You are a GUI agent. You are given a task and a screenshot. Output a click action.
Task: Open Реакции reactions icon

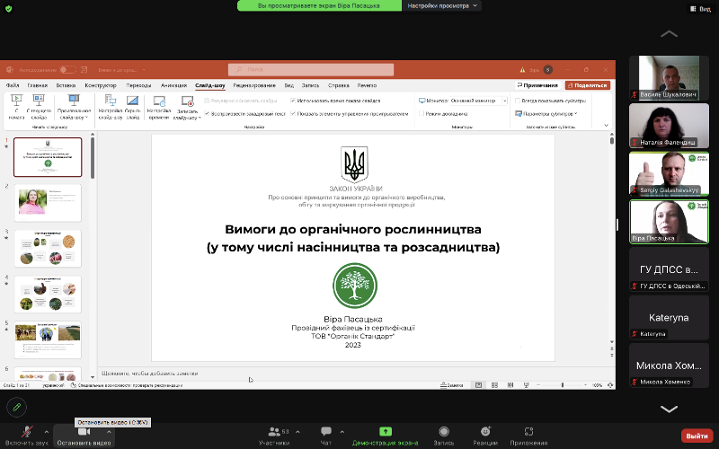pos(485,431)
